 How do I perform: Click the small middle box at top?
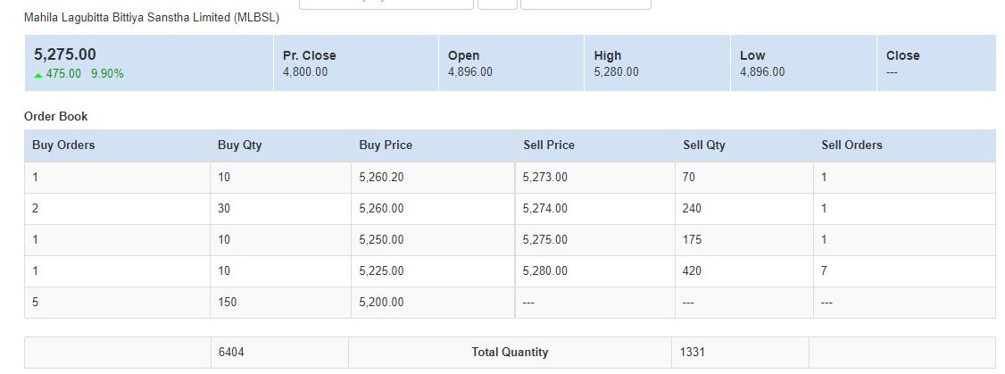pyautogui.click(x=497, y=4)
